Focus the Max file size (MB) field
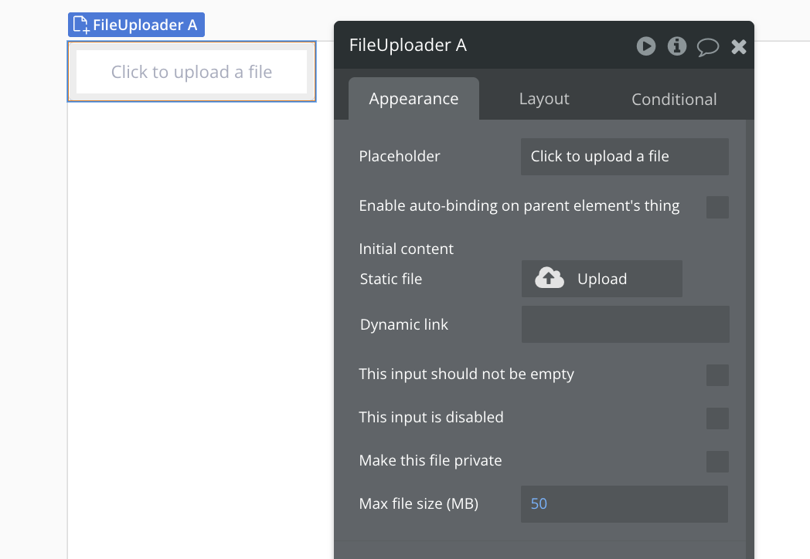The height and width of the screenshot is (559, 810). click(x=625, y=504)
